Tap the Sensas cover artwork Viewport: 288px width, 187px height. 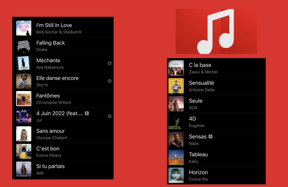[176, 140]
